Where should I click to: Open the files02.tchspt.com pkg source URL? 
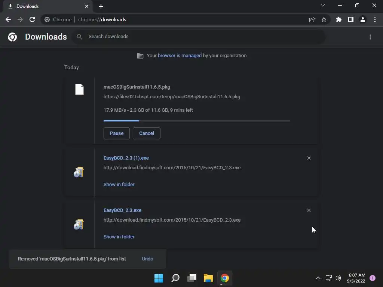point(172,97)
